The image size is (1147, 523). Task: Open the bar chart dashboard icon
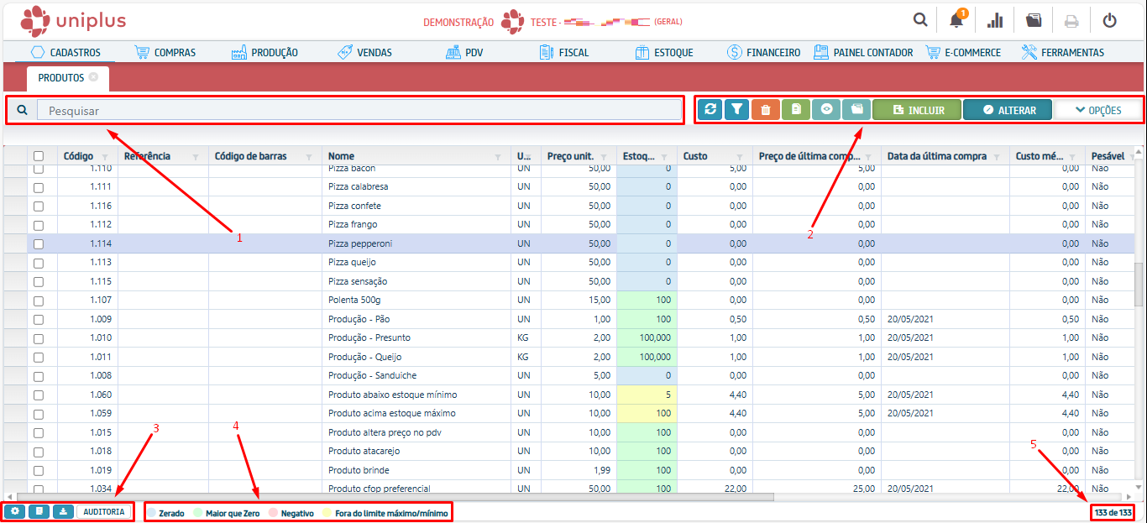[x=995, y=20]
